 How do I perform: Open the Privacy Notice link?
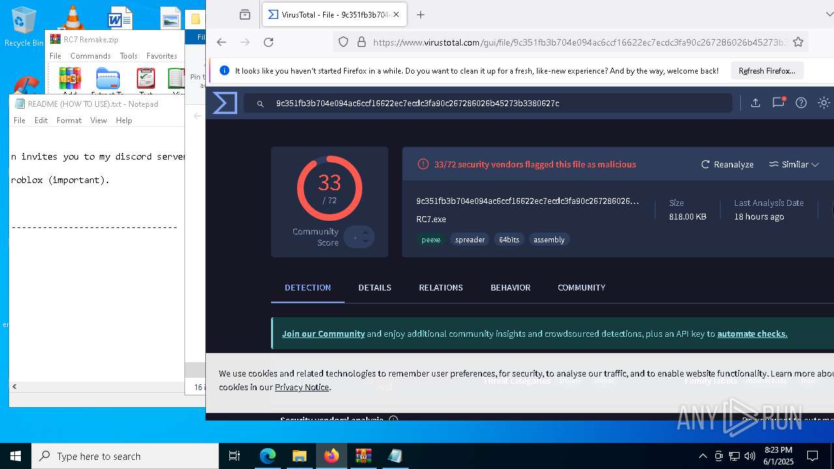pyautogui.click(x=302, y=387)
